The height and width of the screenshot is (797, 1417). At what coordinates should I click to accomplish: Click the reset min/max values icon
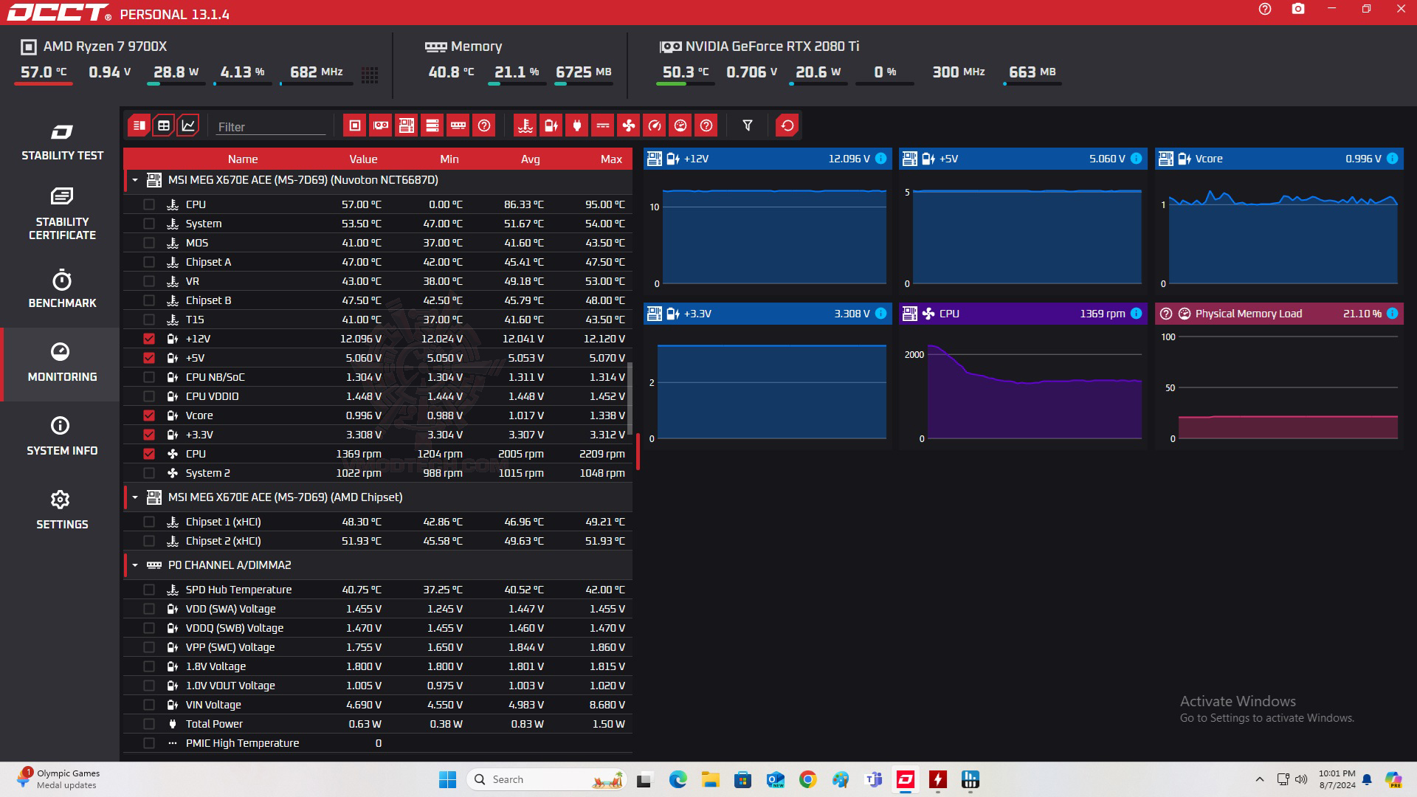[787, 125]
